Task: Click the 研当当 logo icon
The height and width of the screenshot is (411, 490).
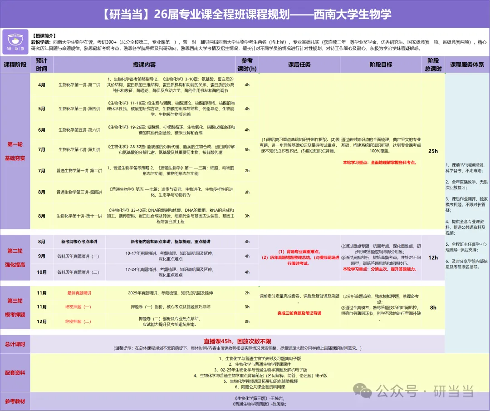Action: tap(15, 42)
